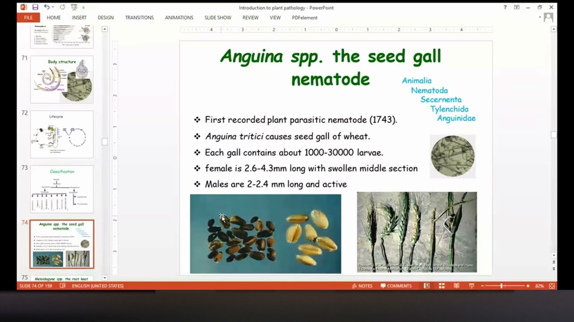Viewport: 574px width, 322px height.
Task: Start slideshow from beginning via quick access icon
Action: point(74,7)
